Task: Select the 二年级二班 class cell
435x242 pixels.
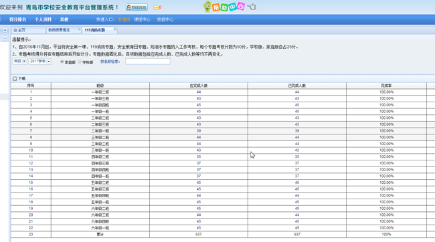Action: point(100,118)
